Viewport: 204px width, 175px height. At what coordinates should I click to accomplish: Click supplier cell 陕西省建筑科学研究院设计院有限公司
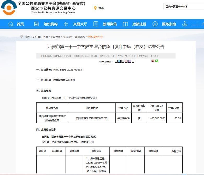point(52,118)
